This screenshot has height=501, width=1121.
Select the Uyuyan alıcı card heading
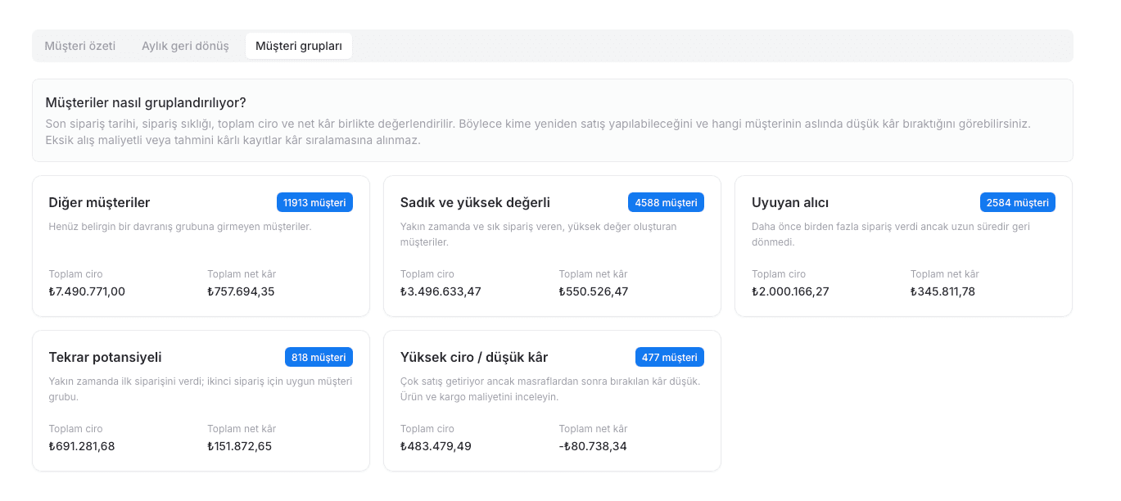790,202
